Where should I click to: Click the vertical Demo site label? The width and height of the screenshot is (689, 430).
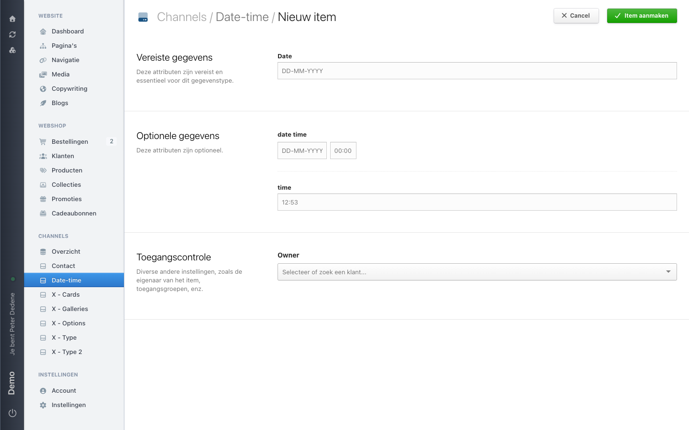pos(12,383)
